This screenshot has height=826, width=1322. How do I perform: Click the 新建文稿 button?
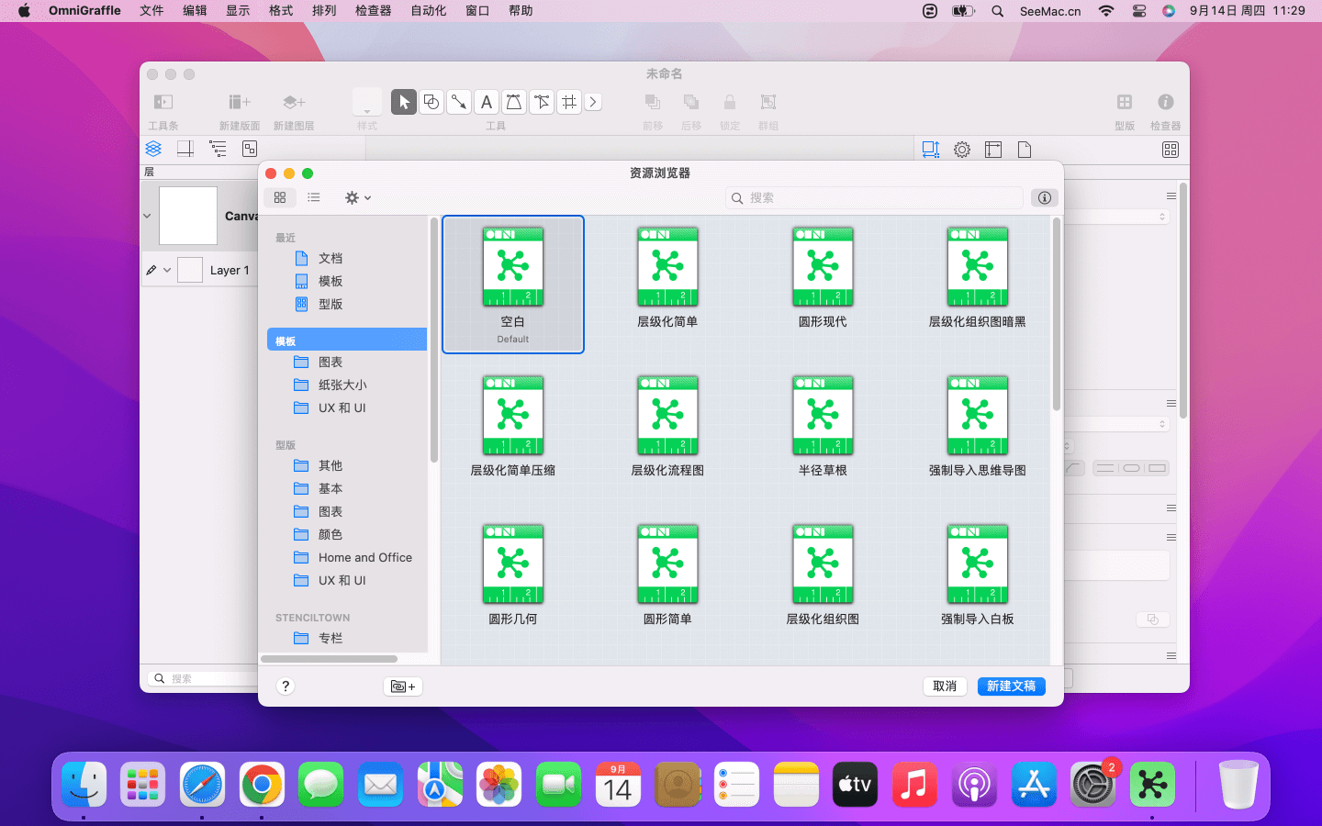click(x=1011, y=686)
